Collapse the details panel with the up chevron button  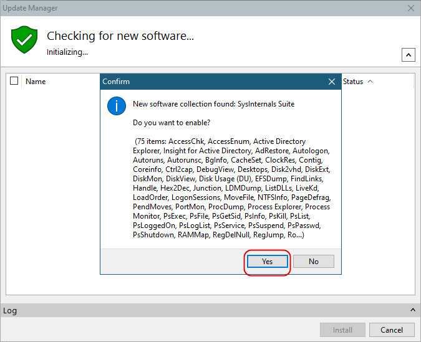tap(408, 55)
